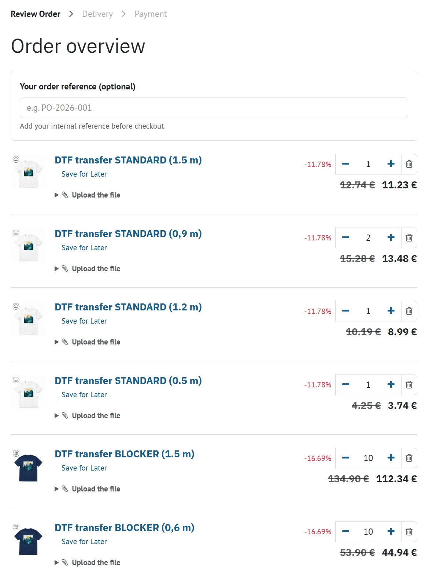
Task: Delete the DTF transfer BLOCKER (1.5 m) item
Action: [409, 458]
